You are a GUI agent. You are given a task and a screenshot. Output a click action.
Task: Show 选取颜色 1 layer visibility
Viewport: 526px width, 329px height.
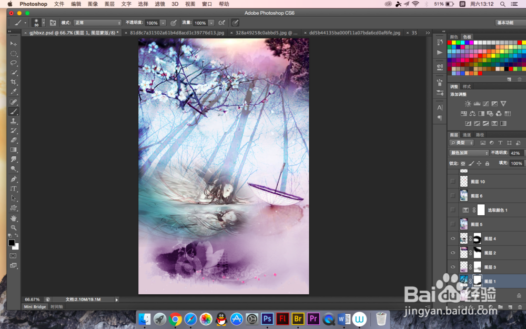coord(453,210)
